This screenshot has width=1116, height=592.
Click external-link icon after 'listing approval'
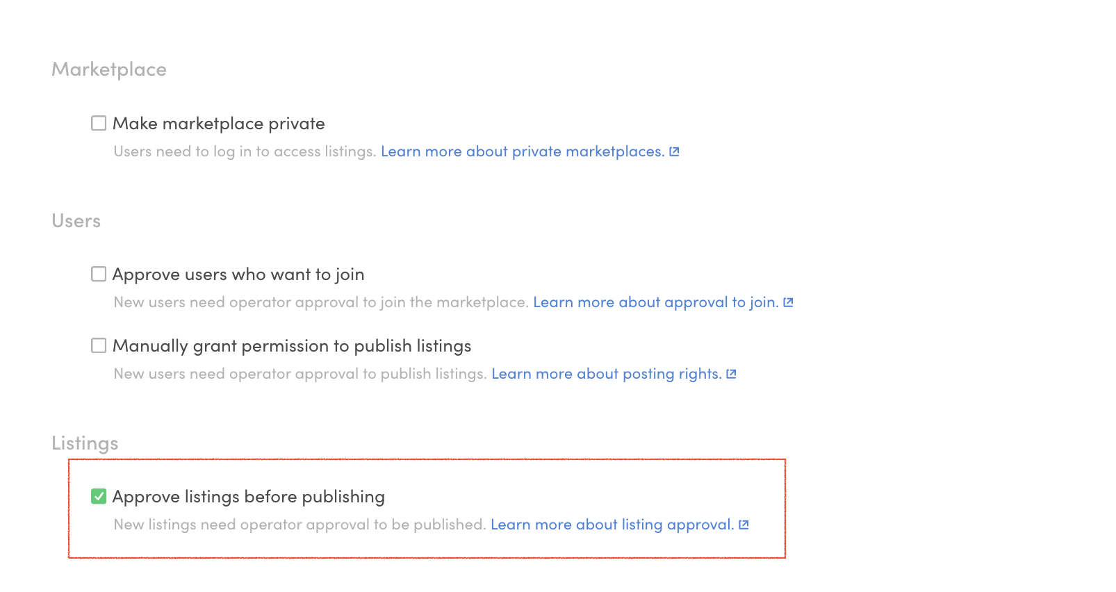pyautogui.click(x=744, y=525)
